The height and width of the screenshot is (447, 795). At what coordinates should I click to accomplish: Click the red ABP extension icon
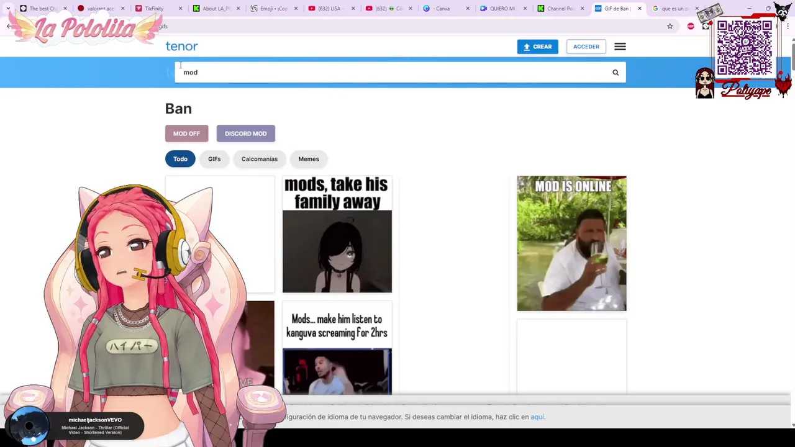point(691,26)
